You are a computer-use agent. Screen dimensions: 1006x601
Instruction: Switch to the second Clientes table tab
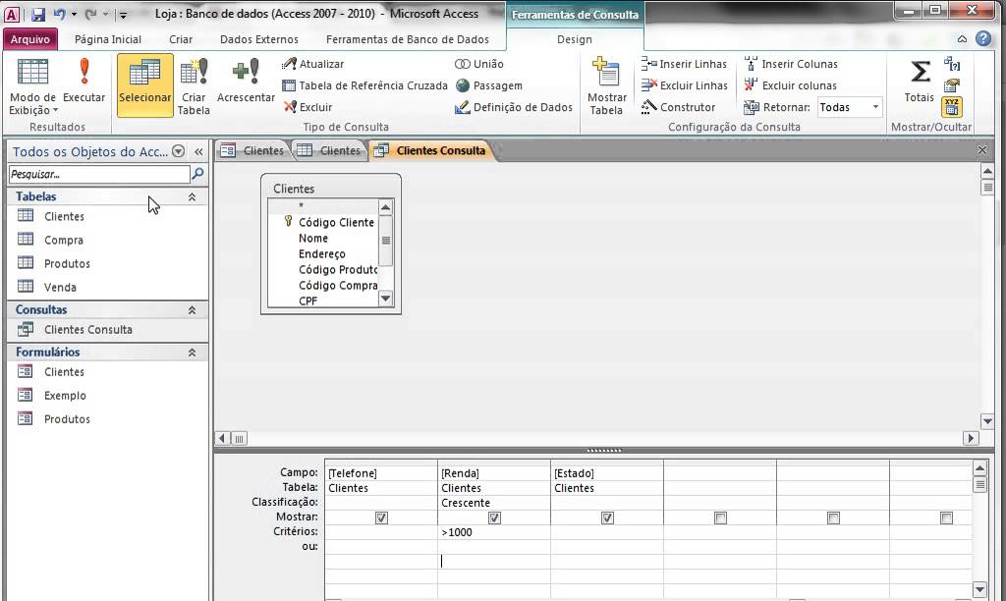pyautogui.click(x=330, y=150)
